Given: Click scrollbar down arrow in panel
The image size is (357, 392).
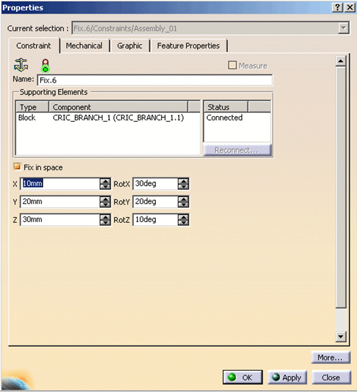Looking at the screenshot, I should pyautogui.click(x=341, y=337).
